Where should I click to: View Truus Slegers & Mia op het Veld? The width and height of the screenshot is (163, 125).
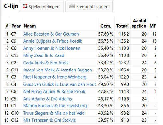(54, 113)
